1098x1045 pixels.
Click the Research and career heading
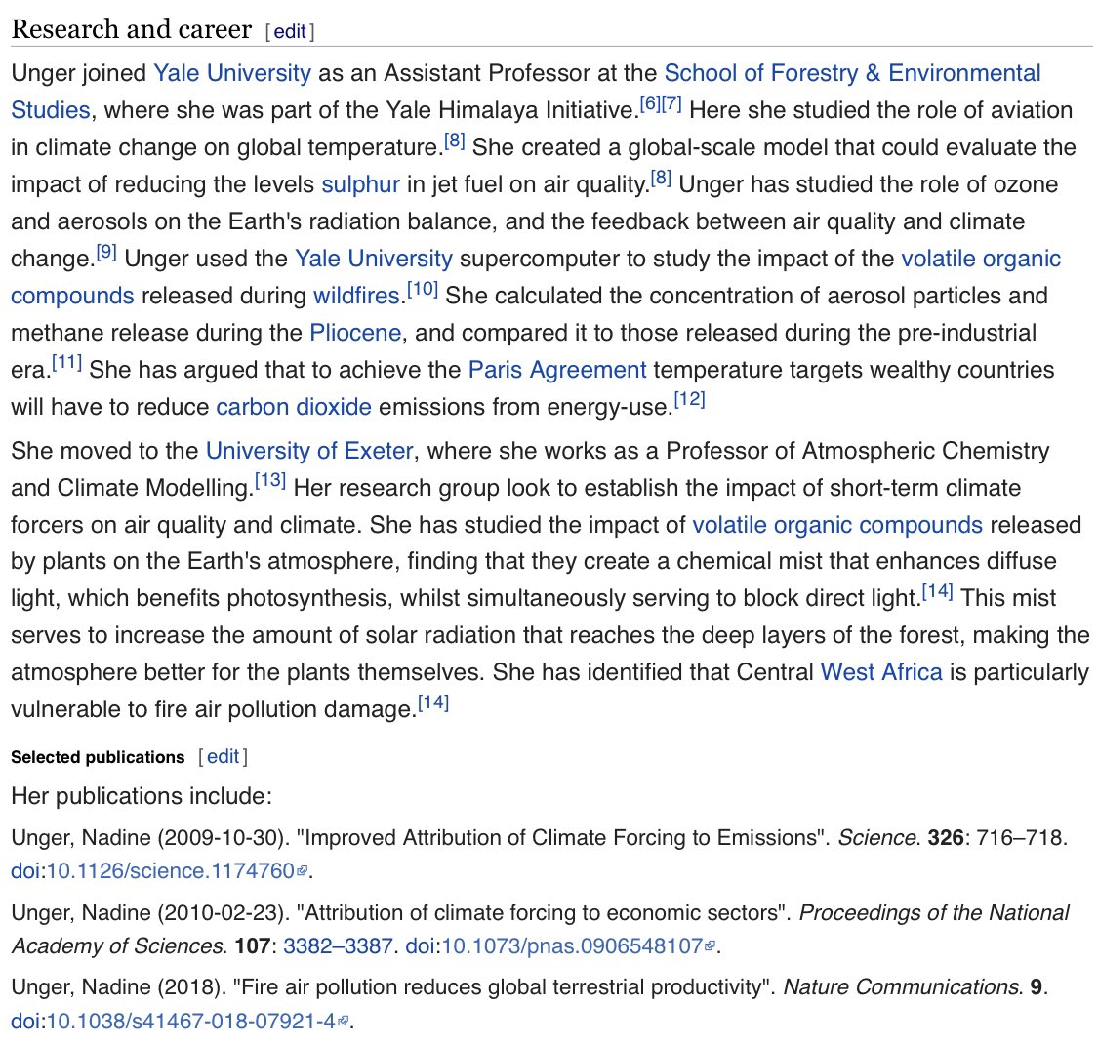click(132, 29)
